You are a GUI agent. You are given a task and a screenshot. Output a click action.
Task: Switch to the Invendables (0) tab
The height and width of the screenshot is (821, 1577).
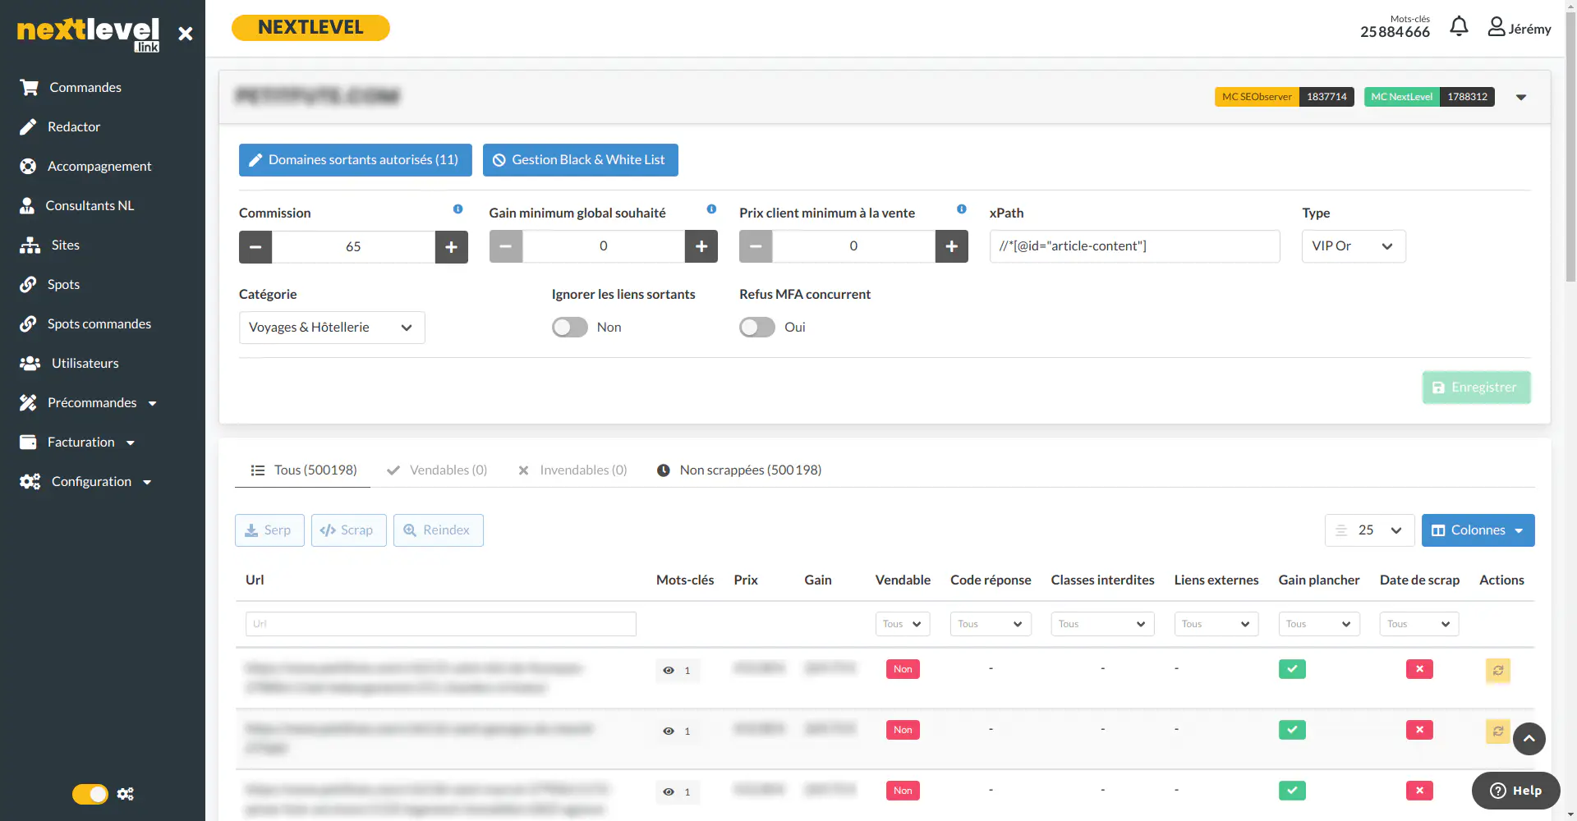(x=572, y=470)
